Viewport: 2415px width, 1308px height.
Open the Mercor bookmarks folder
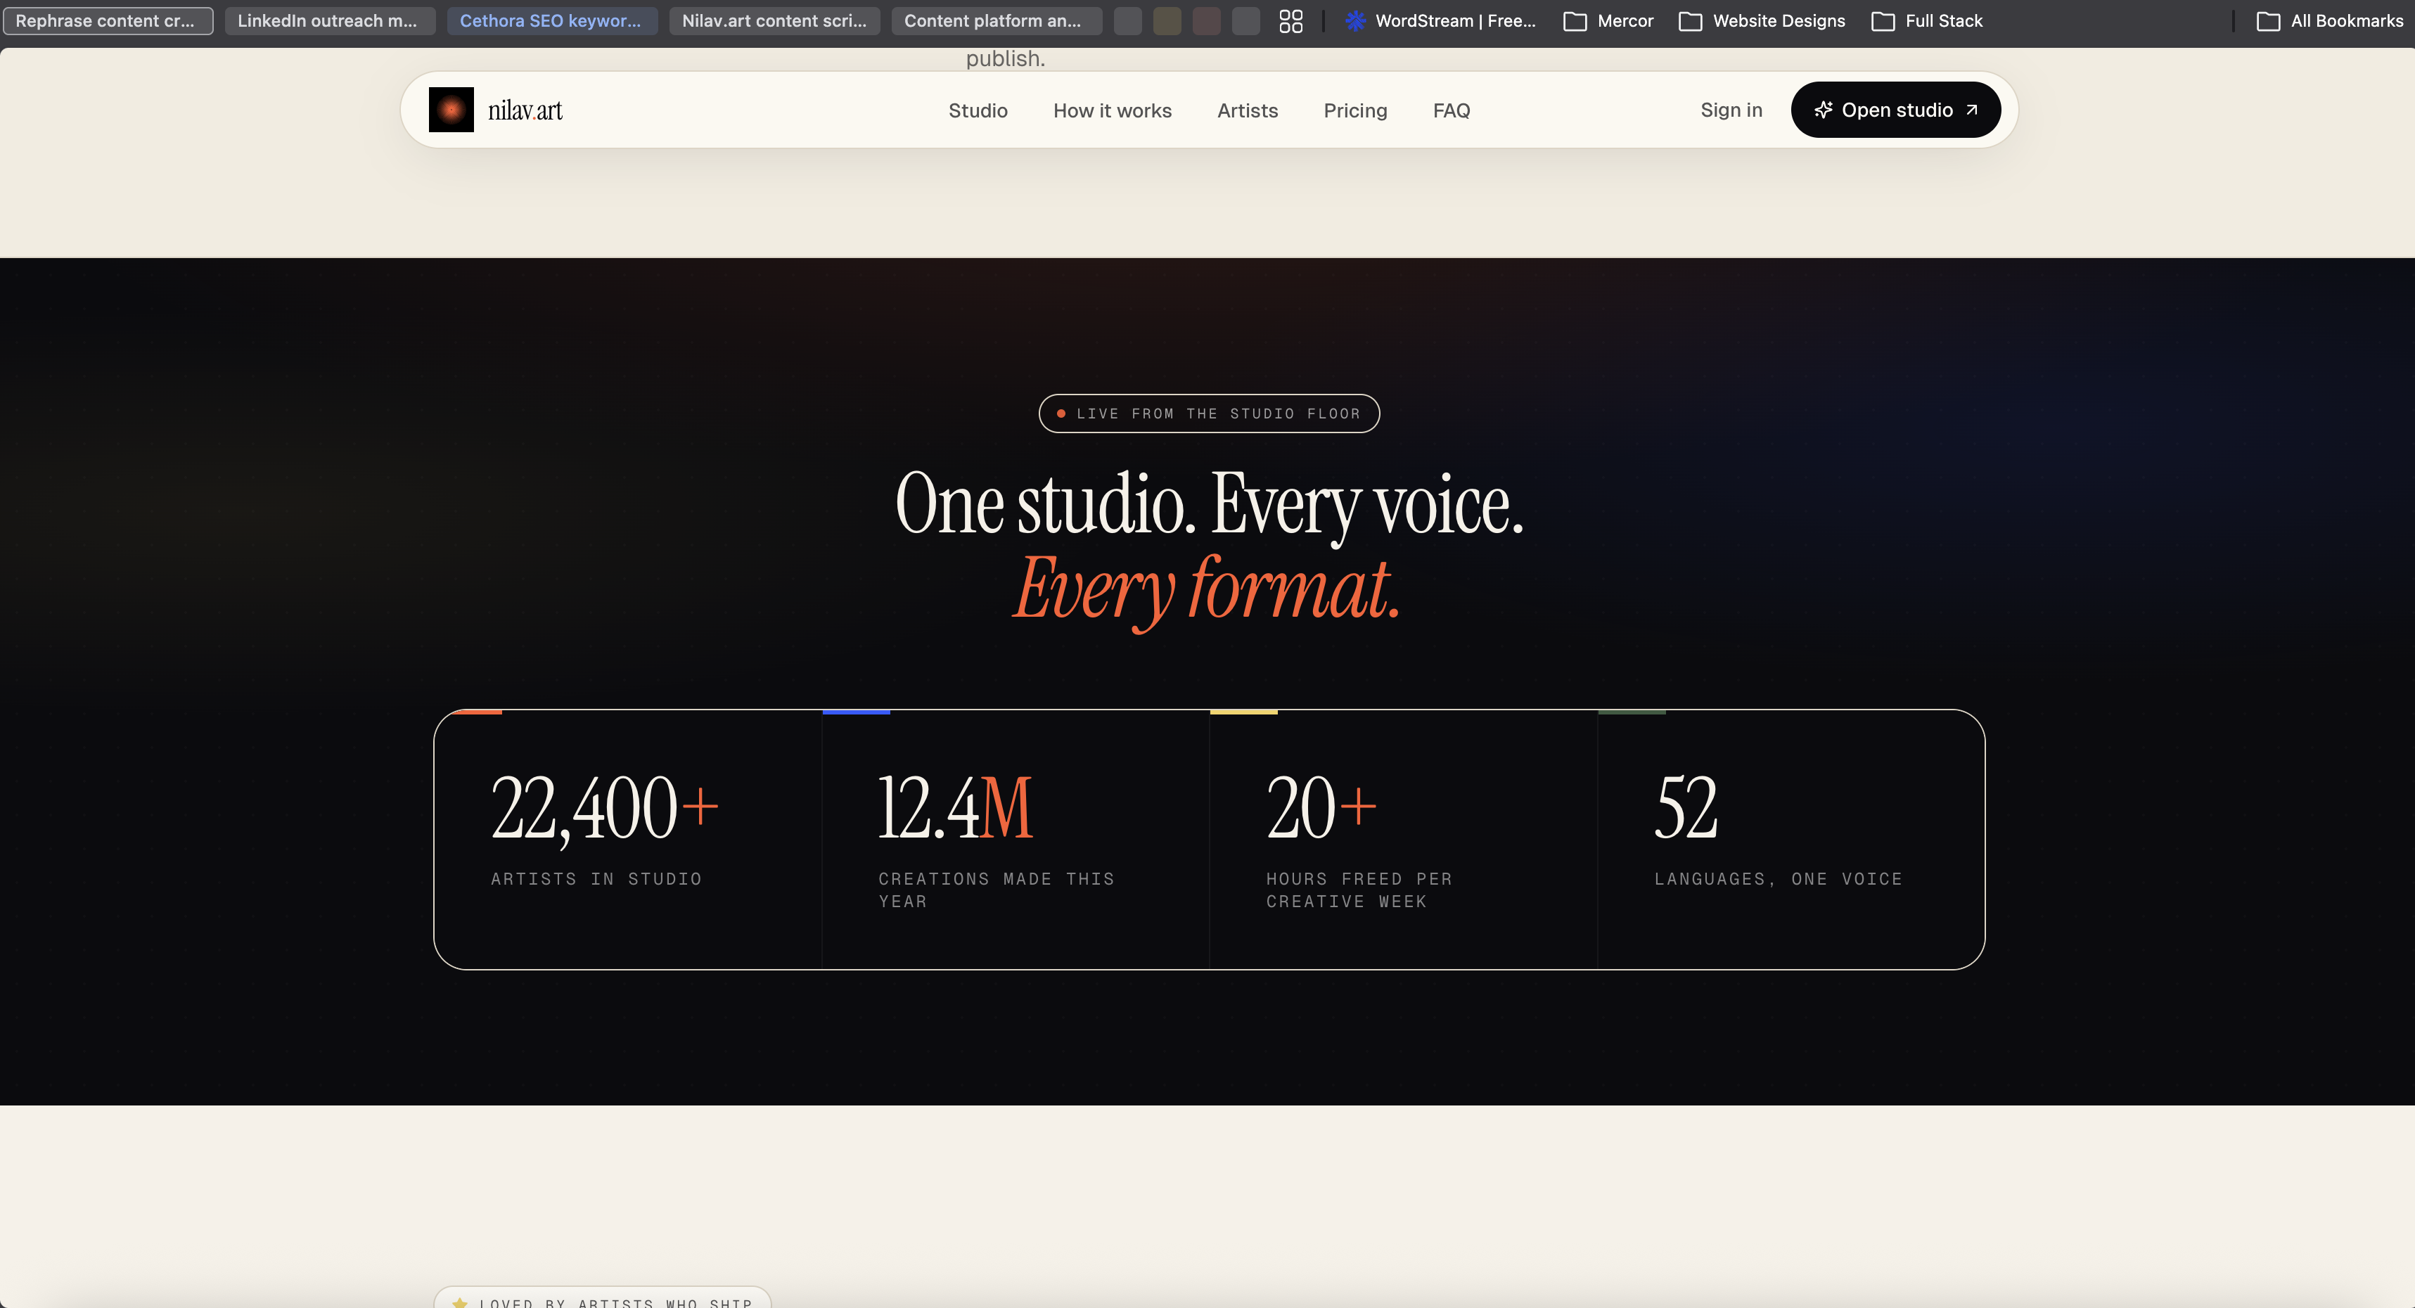[x=1609, y=20]
